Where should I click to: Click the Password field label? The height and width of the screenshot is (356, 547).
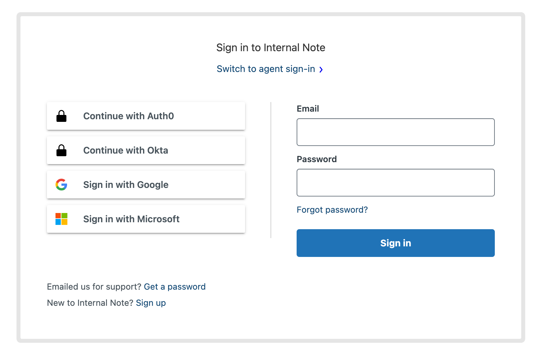coord(316,159)
